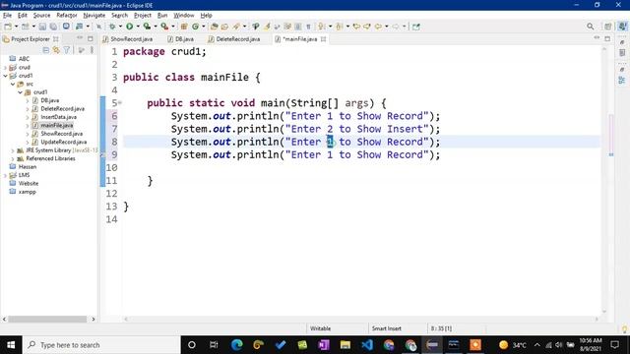Click the Open Task icon in toolbar
The height and width of the screenshot is (354, 630).
point(224,27)
